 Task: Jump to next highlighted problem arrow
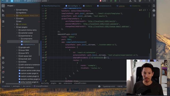point(150,10)
